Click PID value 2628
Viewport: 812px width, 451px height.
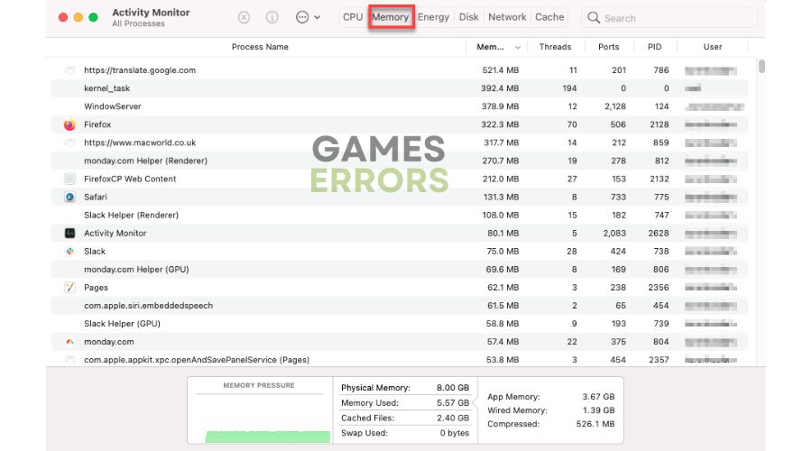[659, 234]
